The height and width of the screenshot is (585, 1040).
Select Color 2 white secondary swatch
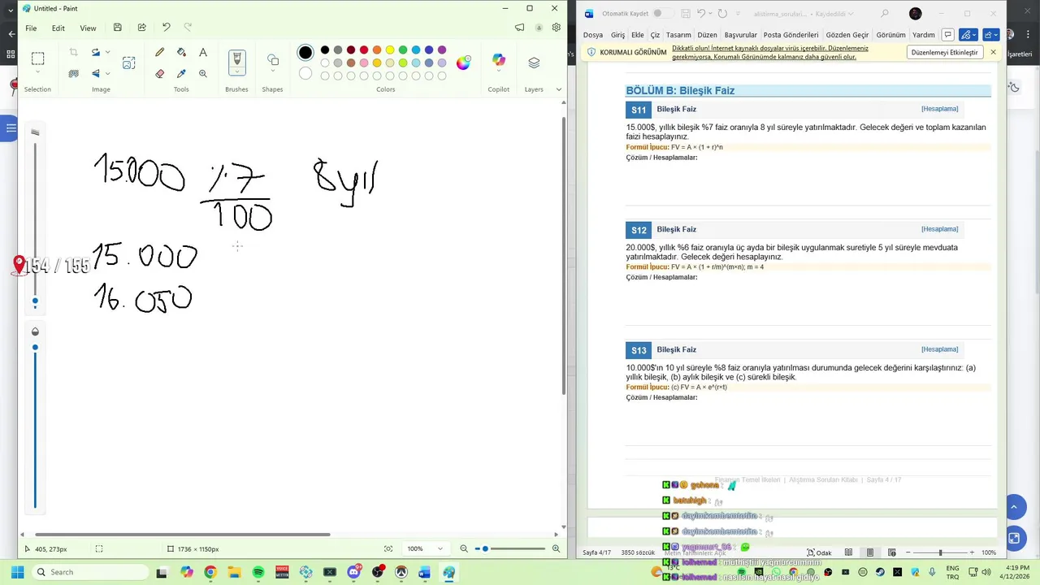tap(305, 74)
